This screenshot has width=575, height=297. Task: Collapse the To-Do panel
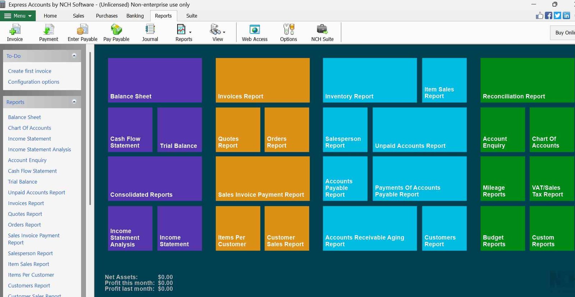tap(74, 56)
